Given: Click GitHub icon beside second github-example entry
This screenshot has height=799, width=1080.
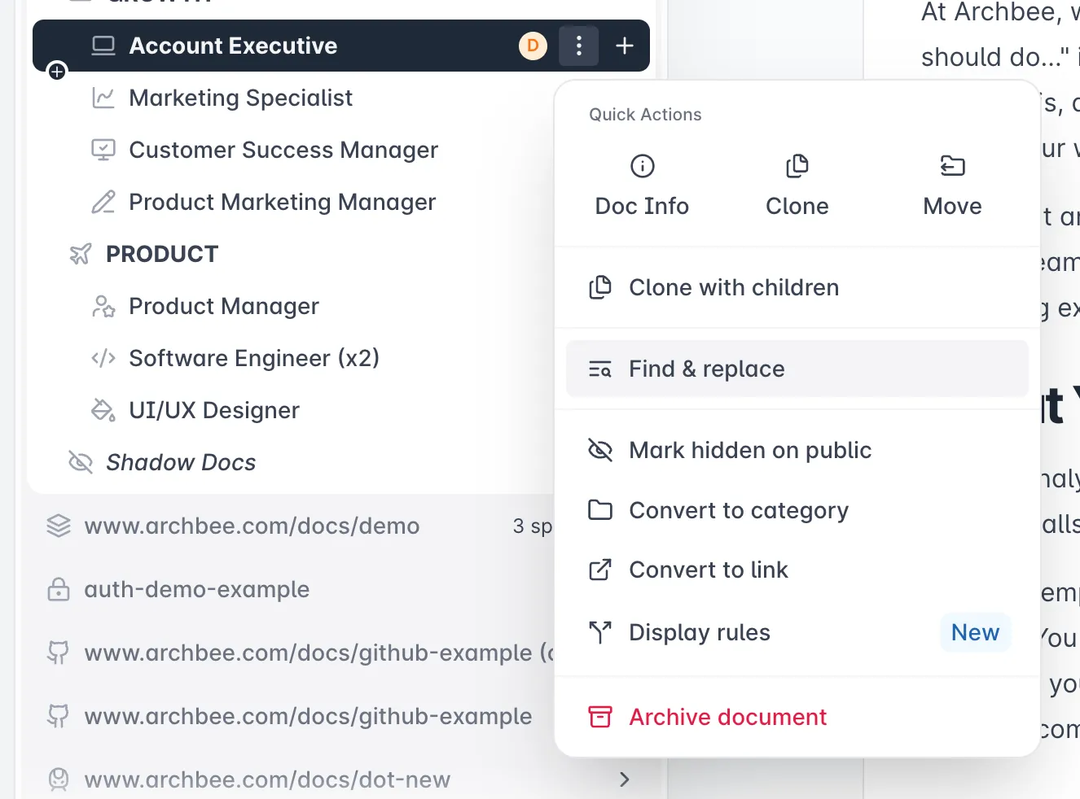Looking at the screenshot, I should click(59, 716).
